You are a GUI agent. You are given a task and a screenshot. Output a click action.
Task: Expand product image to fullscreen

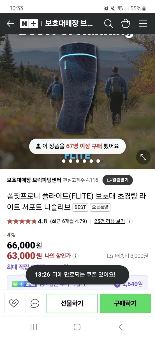pos(143,157)
